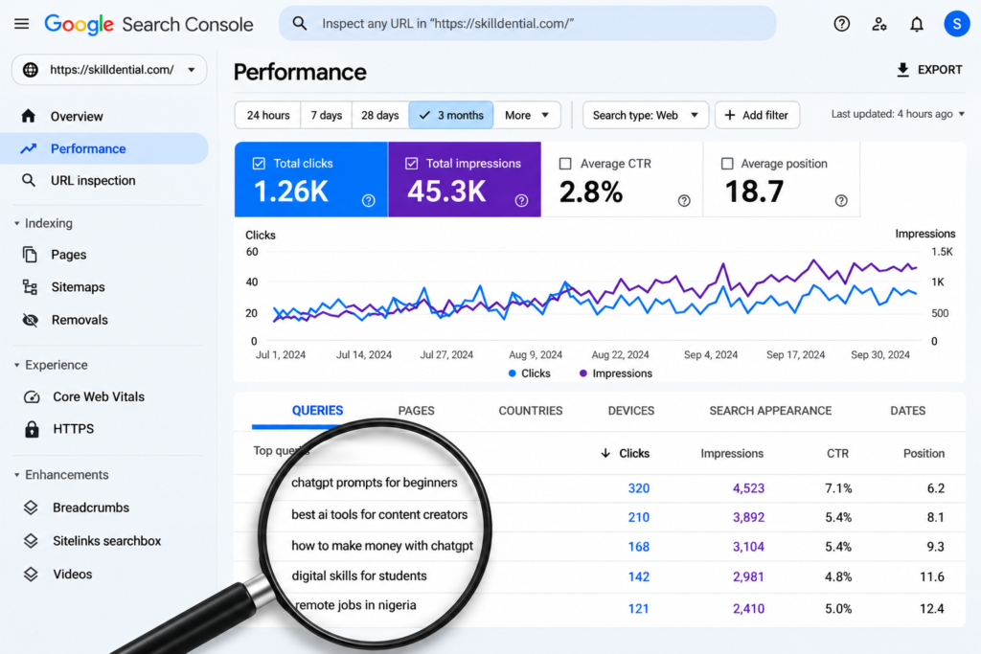Screen dimensions: 981x654
Task: Select the 24 hours range
Action: [268, 115]
